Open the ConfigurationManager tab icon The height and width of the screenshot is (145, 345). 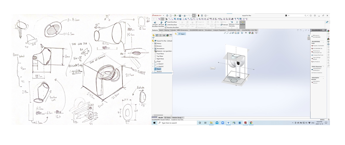click(160, 35)
